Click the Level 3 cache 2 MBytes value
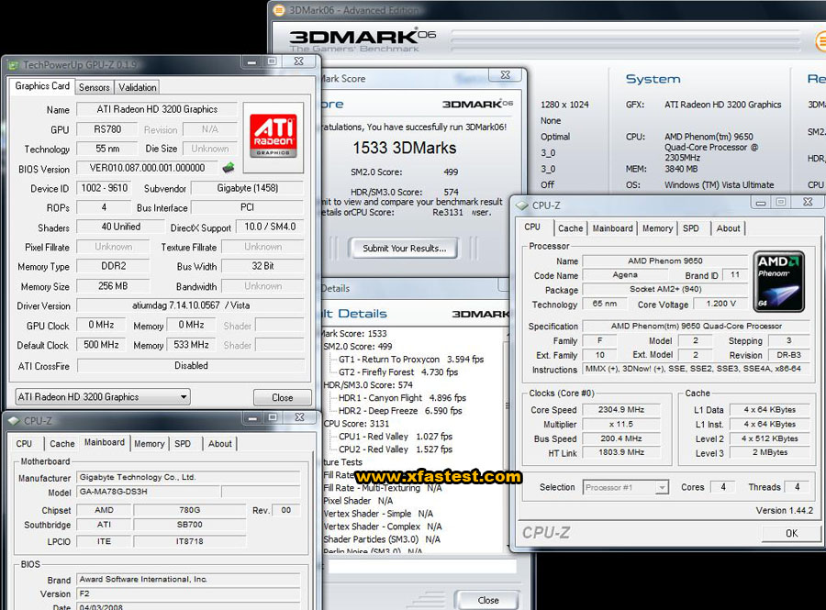 point(770,452)
